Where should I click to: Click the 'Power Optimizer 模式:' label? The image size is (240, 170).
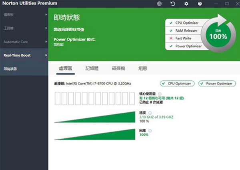point(74,40)
